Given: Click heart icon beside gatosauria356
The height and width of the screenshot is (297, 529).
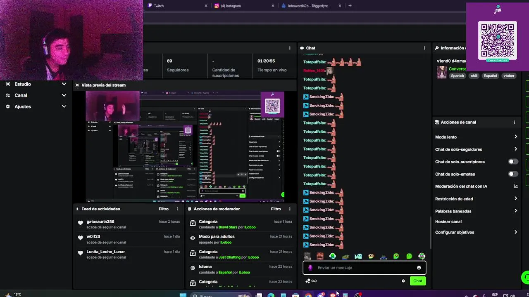Looking at the screenshot, I should (80, 223).
